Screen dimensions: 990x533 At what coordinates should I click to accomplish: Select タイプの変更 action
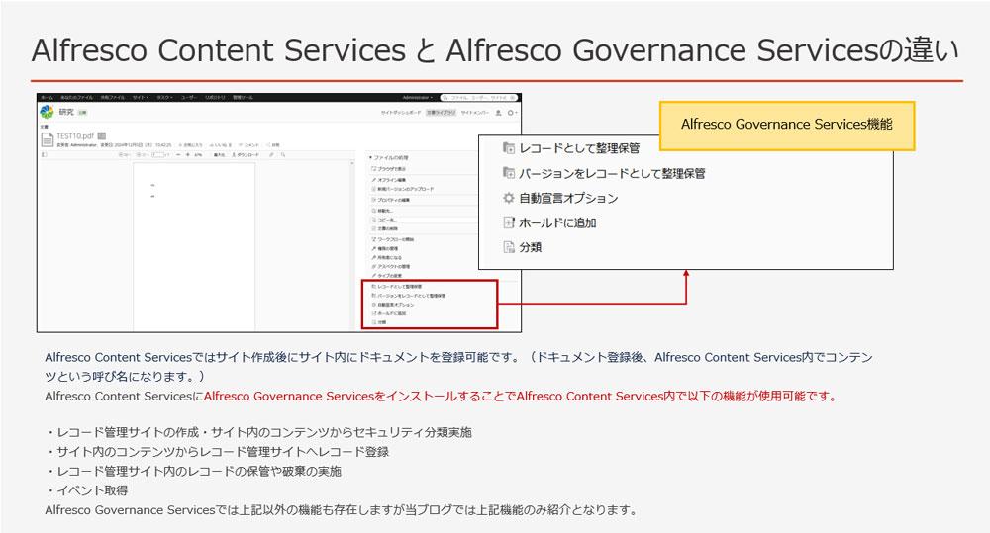click(386, 276)
